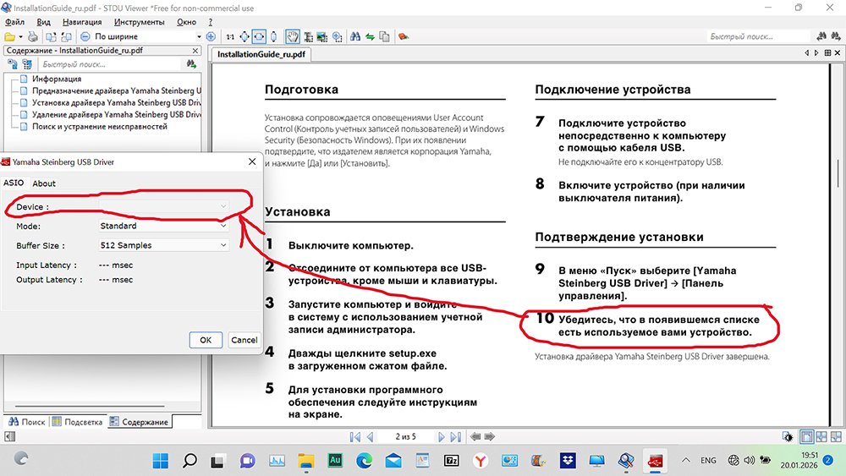Select the image selection tool
This screenshot has width=846, height=476.
(322, 36)
